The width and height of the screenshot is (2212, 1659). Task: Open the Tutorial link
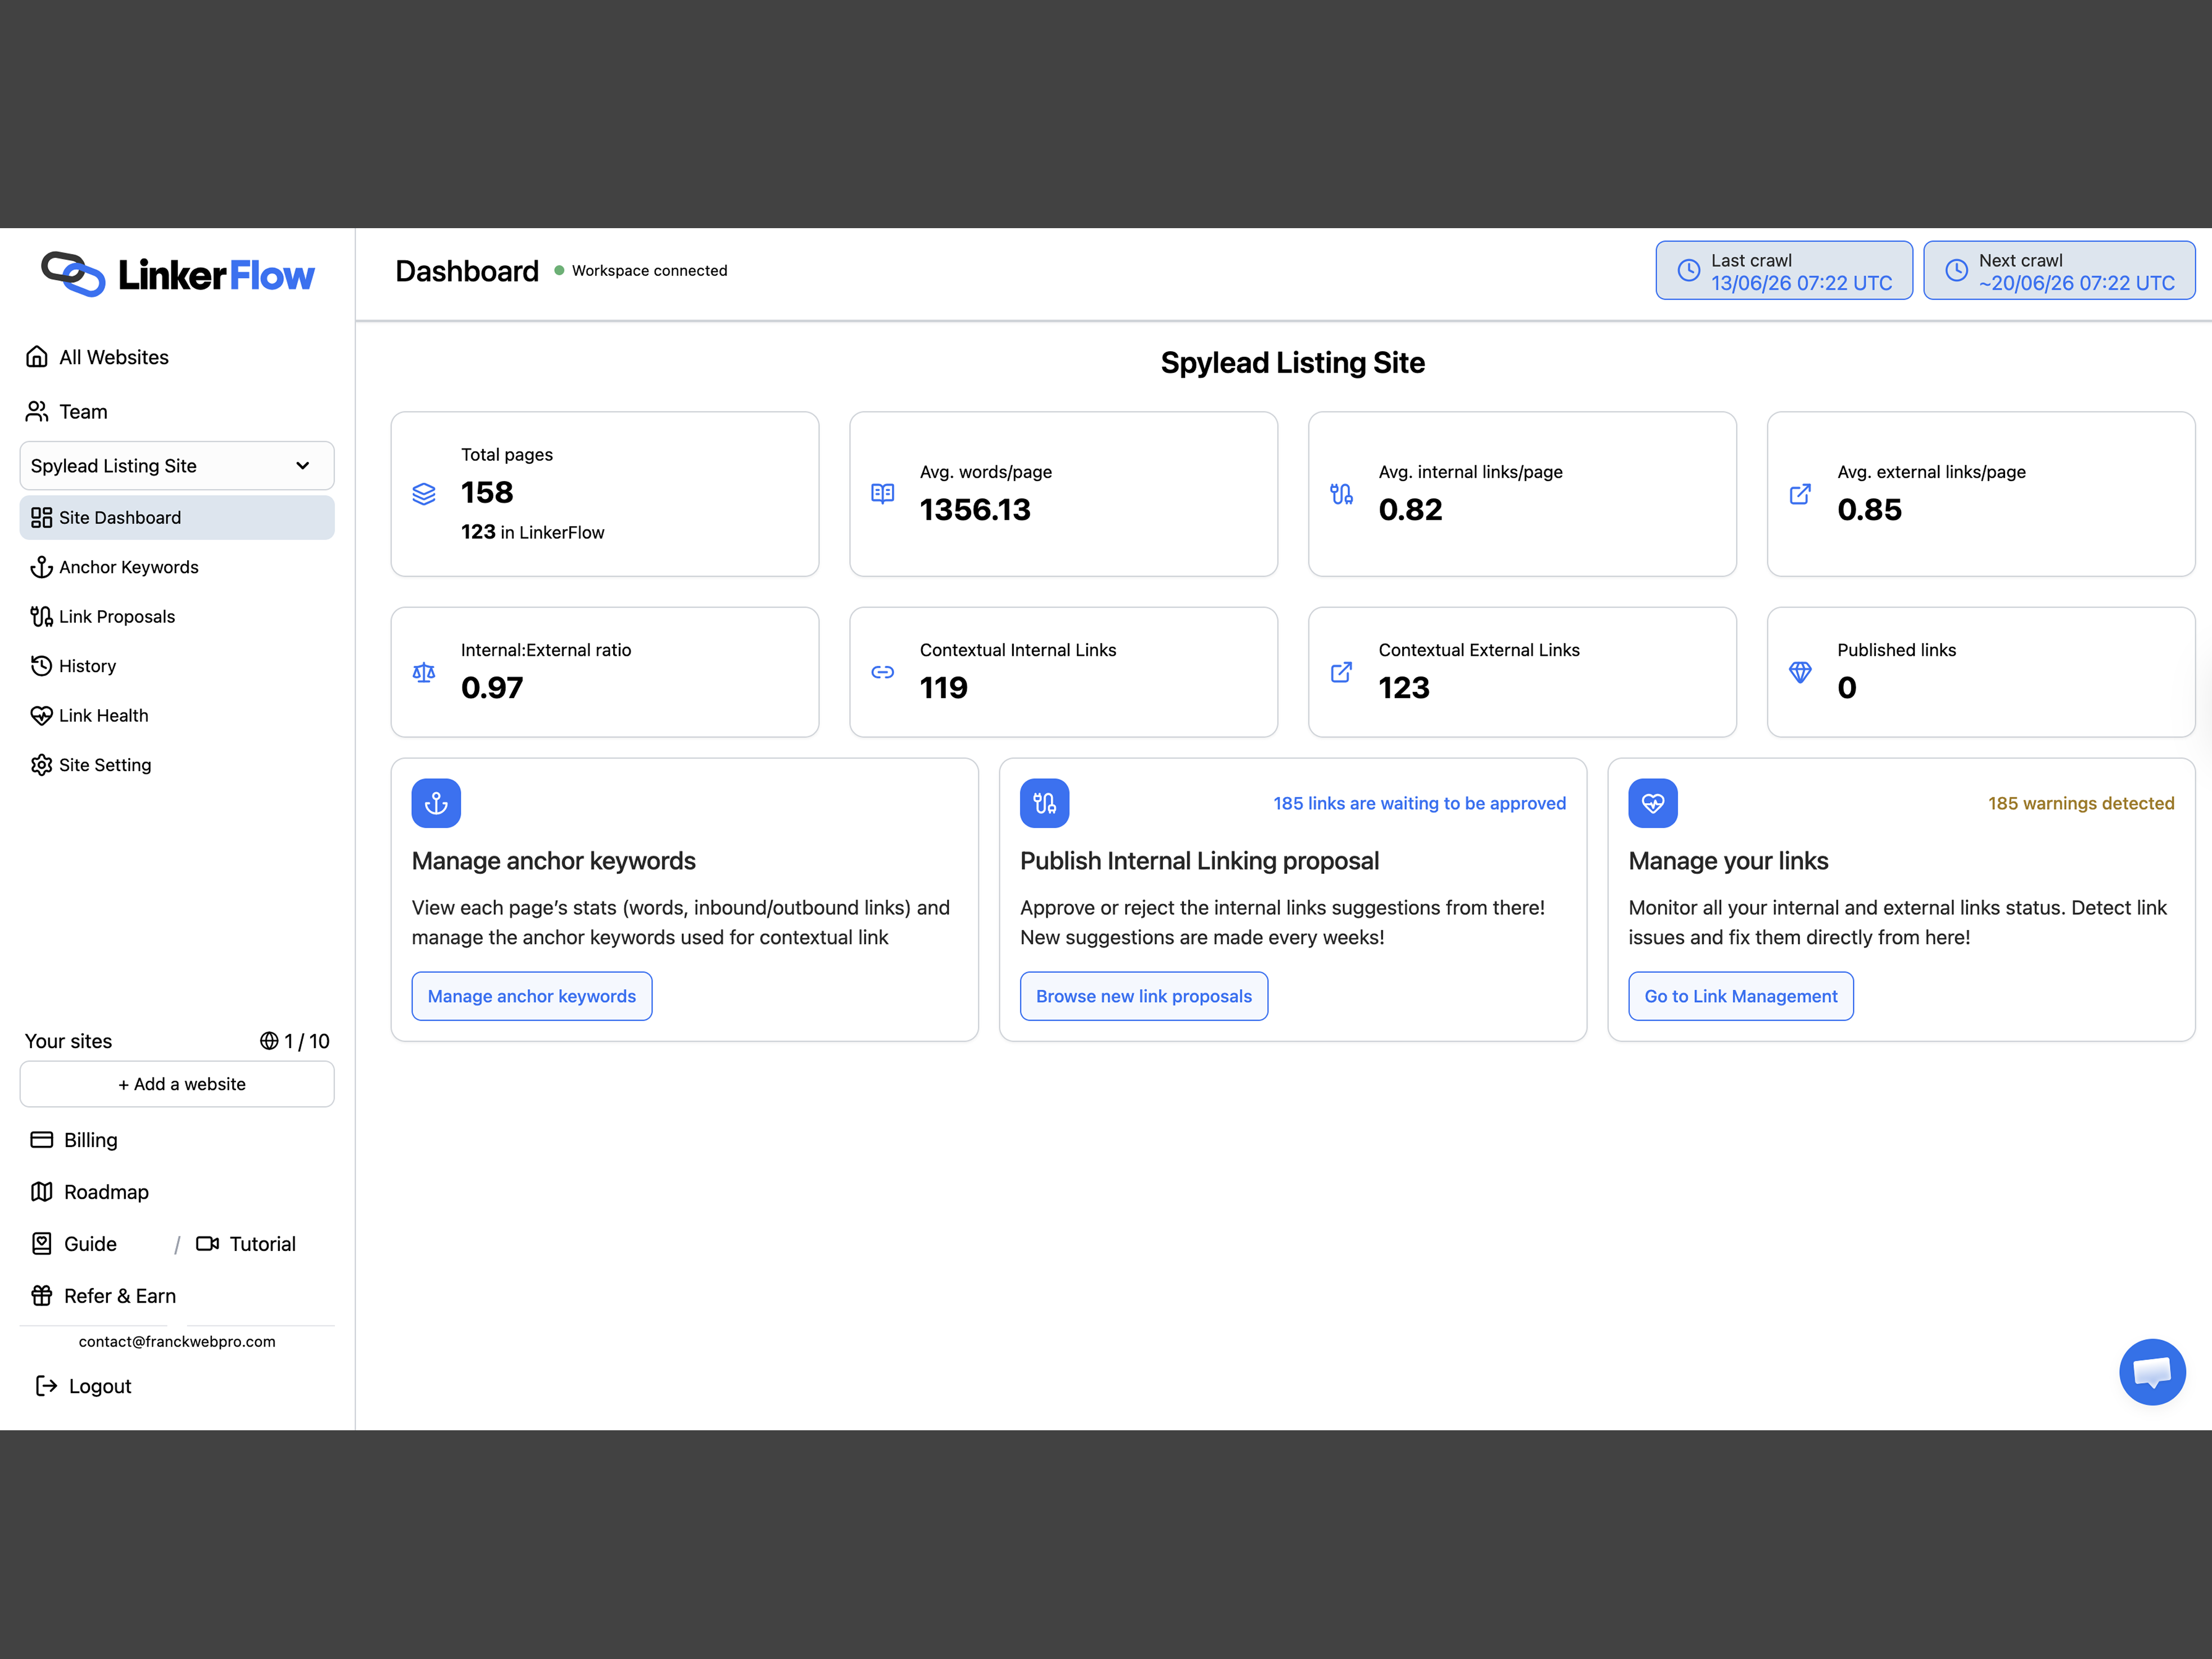click(263, 1244)
